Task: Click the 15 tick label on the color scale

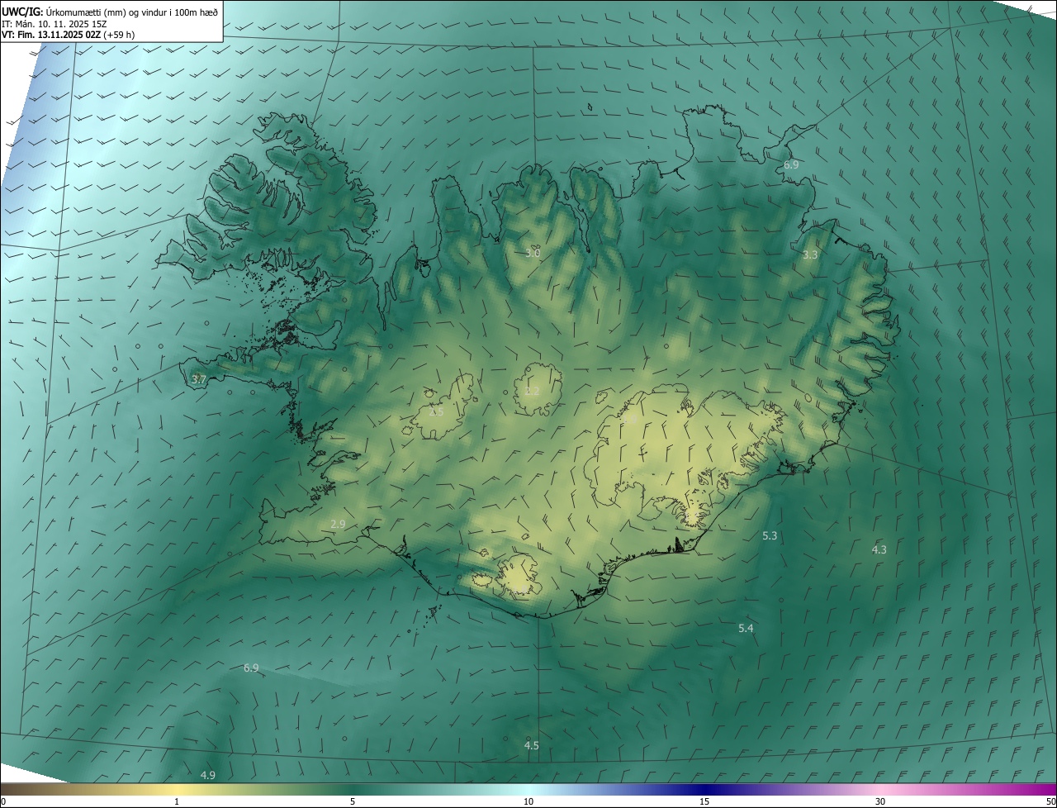Action: 704,801
